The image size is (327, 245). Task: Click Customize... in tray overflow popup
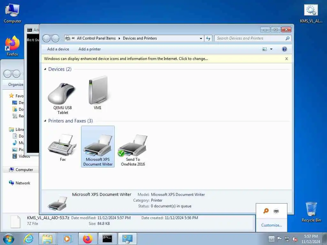pyautogui.click(x=271, y=225)
